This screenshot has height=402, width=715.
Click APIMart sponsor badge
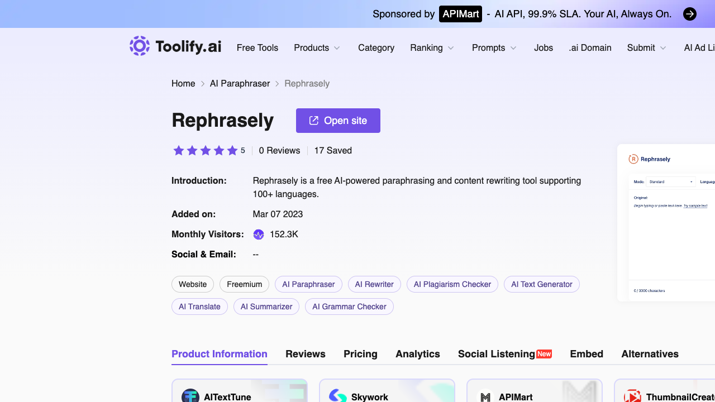pos(460,14)
